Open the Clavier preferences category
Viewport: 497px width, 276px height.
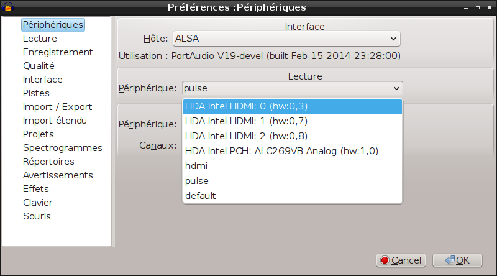click(x=38, y=203)
